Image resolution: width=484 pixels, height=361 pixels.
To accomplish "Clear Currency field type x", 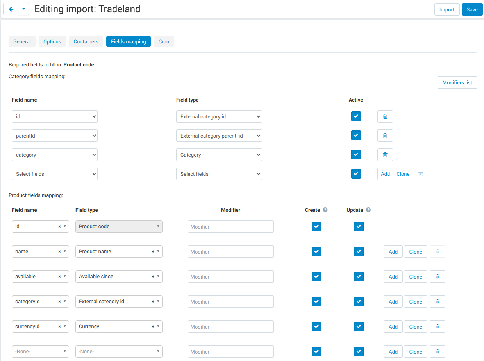I will [x=153, y=327].
